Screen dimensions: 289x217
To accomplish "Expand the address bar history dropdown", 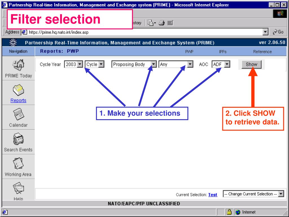I will [265, 32].
